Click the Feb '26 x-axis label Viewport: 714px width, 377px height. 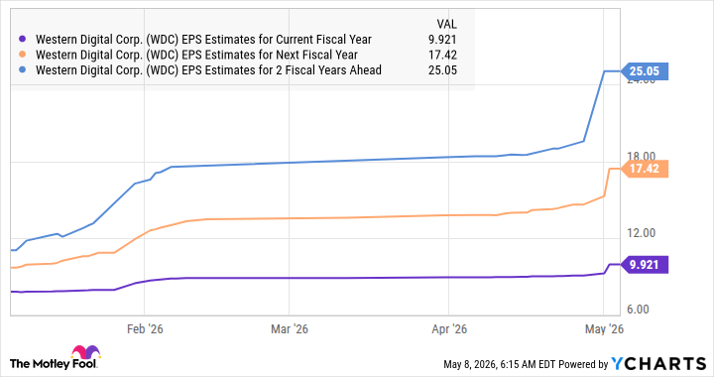(145, 329)
